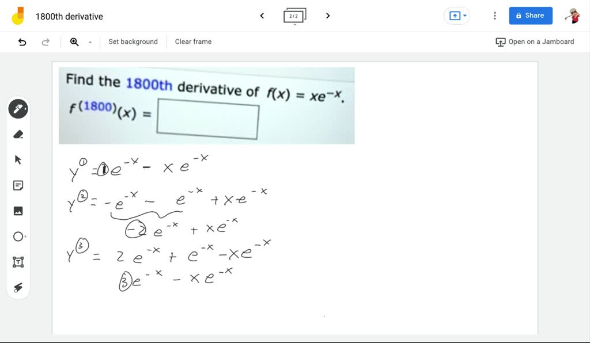Click the Share button

click(x=530, y=16)
